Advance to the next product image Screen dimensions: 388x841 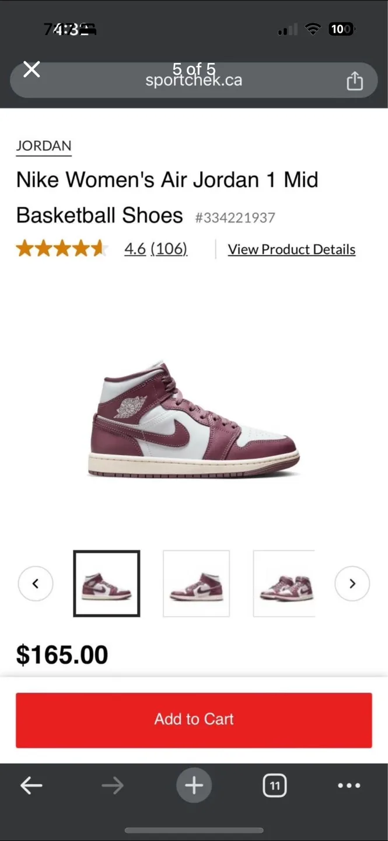point(352,583)
